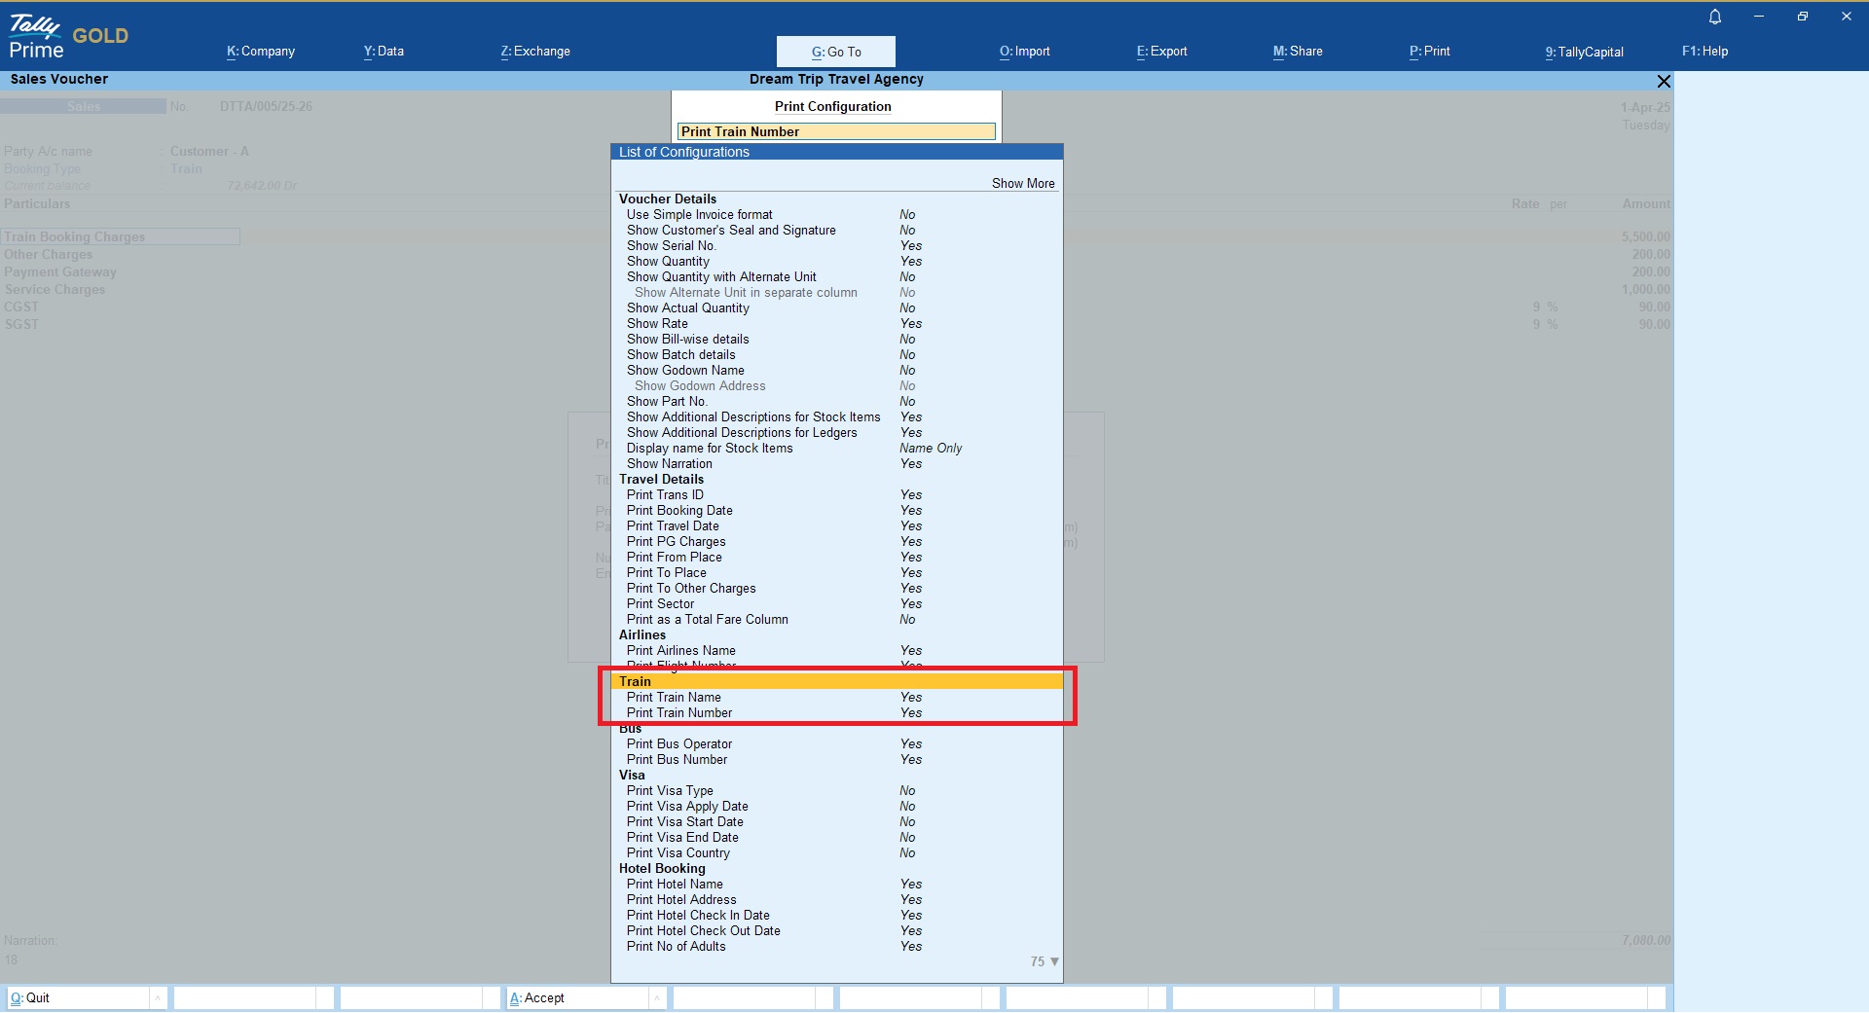Viewport: 1869px width, 1013px height.
Task: Open the F1 Help menu
Action: [x=1704, y=52]
